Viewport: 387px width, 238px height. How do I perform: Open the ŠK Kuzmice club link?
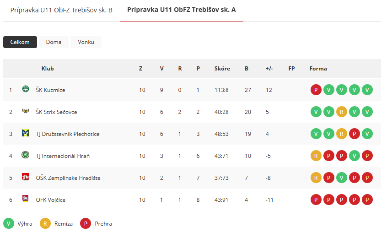coord(51,90)
